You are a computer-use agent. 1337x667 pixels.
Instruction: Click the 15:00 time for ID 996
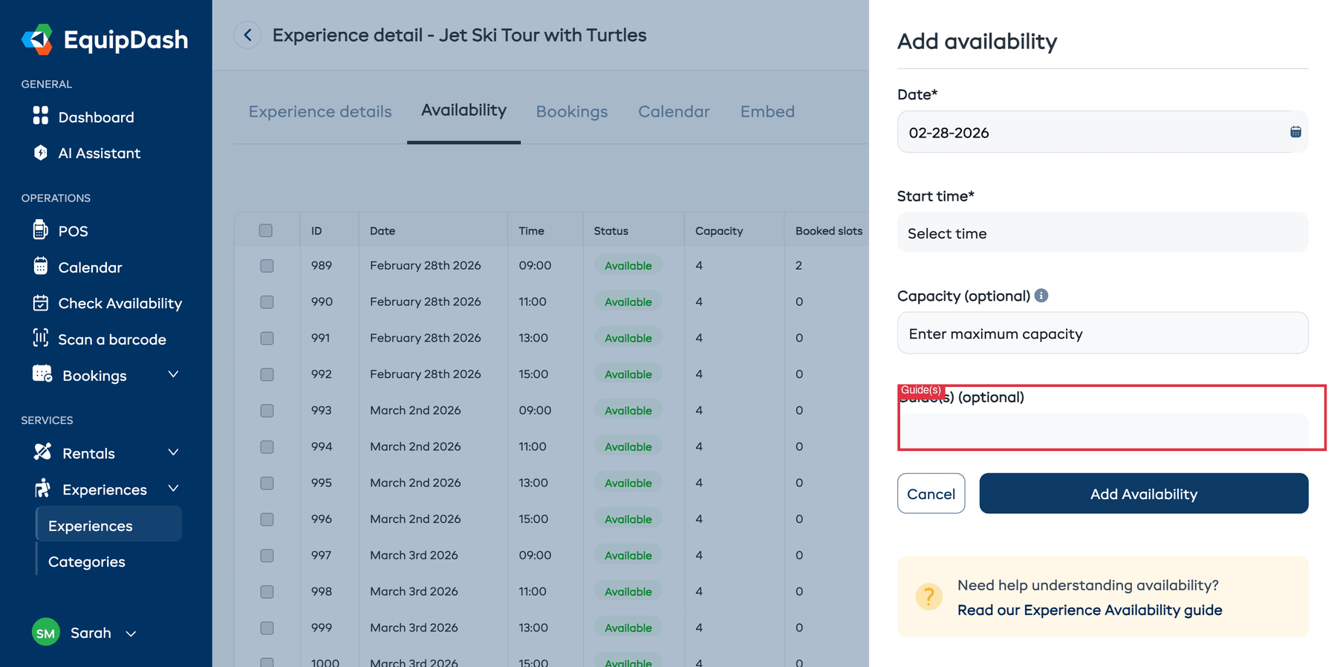tap(533, 518)
